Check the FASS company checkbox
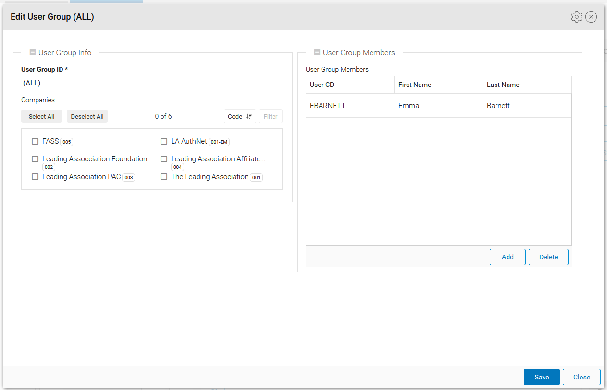Screen dimensions: 607x390 [x=35, y=141]
